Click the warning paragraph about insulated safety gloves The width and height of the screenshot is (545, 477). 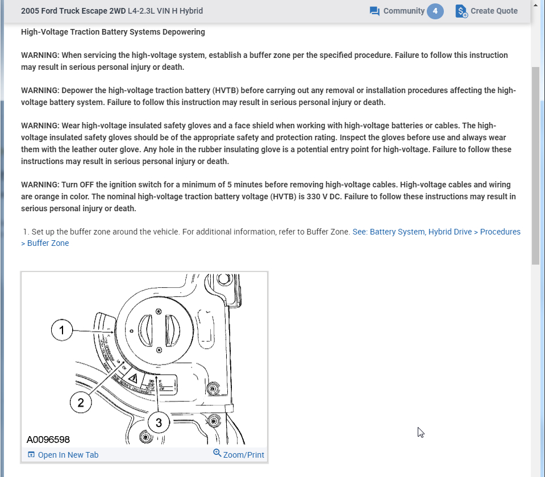coord(266,144)
